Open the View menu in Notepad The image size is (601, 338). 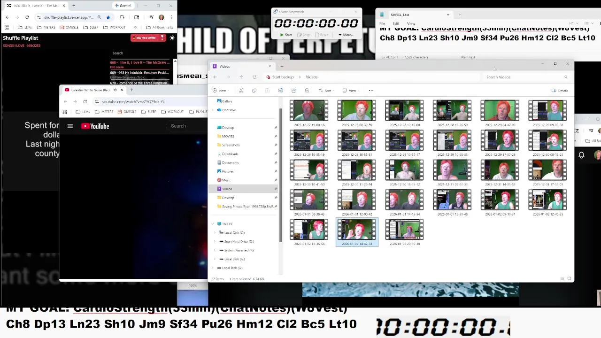coord(411,23)
